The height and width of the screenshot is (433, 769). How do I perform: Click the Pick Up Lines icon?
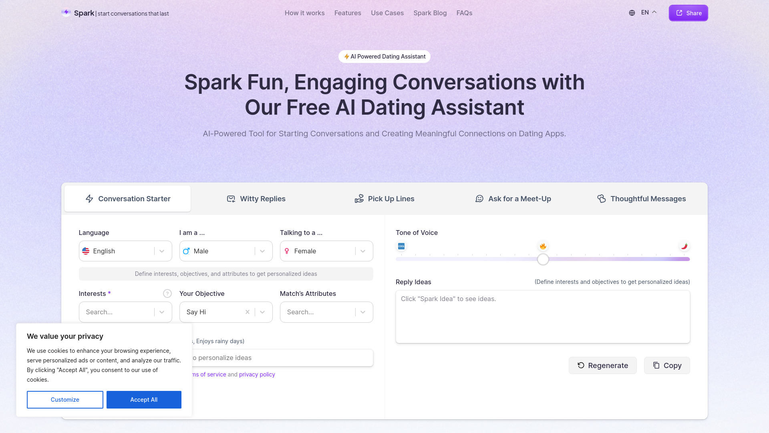(359, 198)
